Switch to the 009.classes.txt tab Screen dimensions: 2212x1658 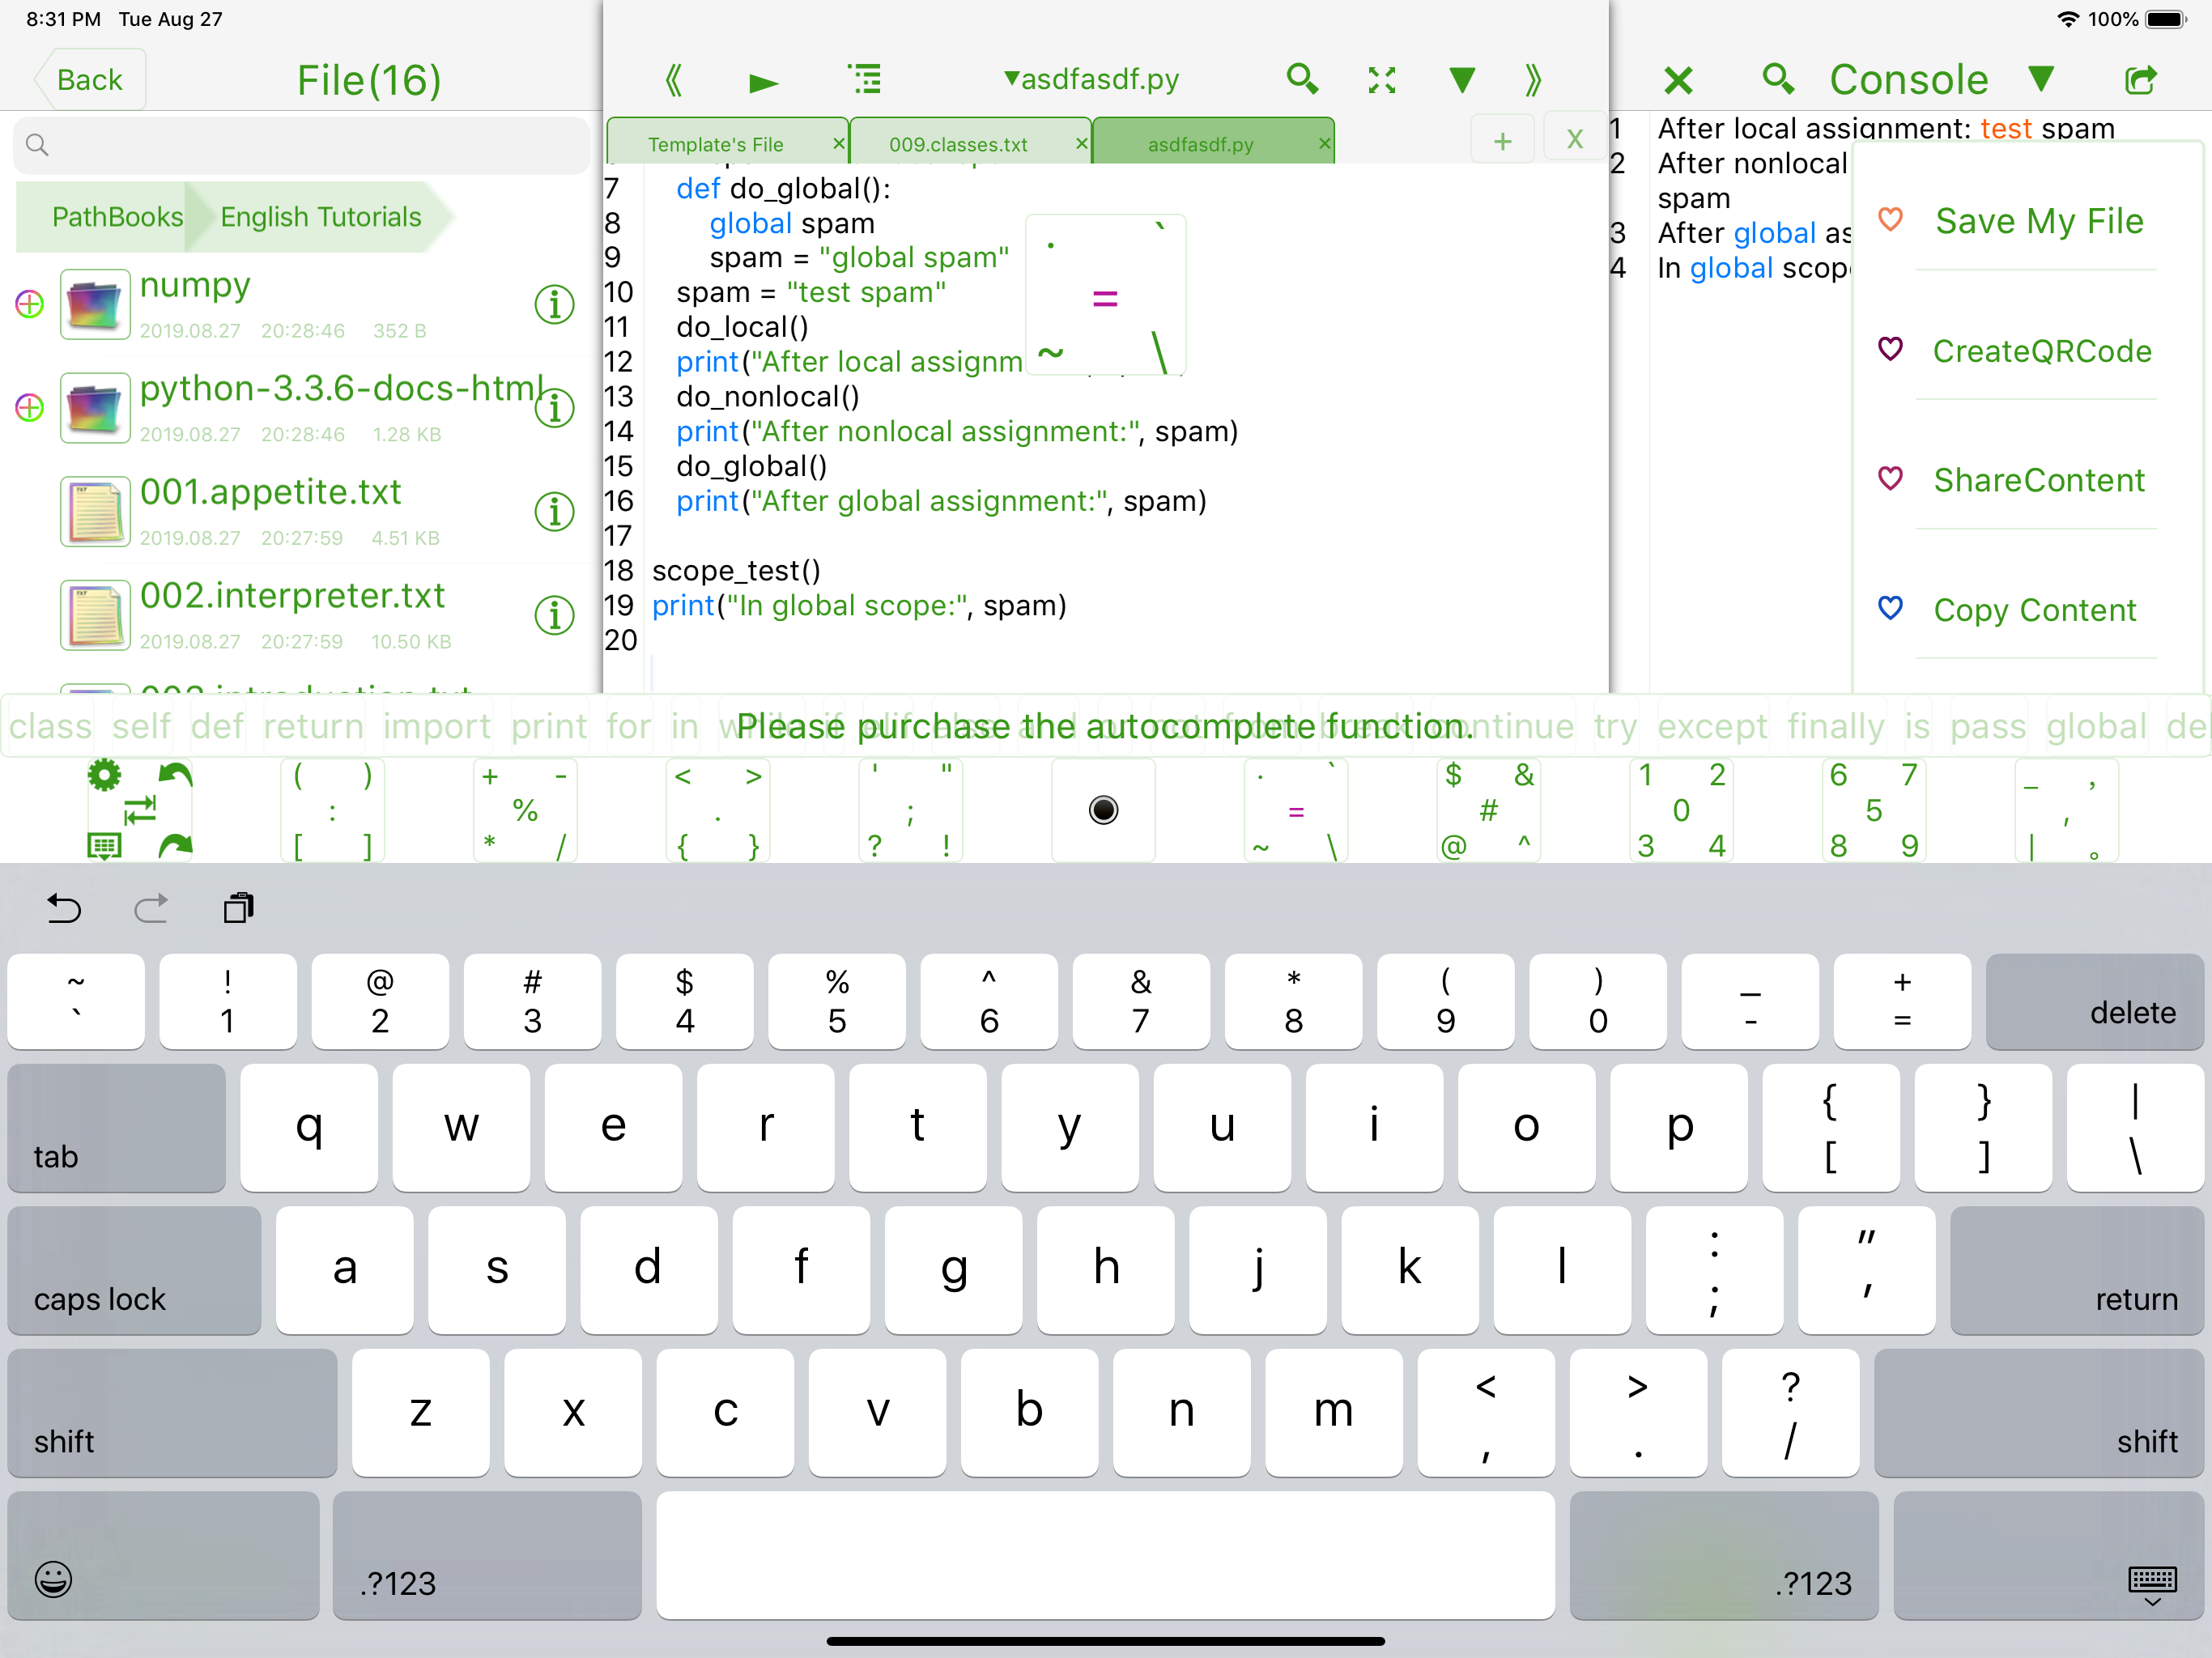[957, 144]
